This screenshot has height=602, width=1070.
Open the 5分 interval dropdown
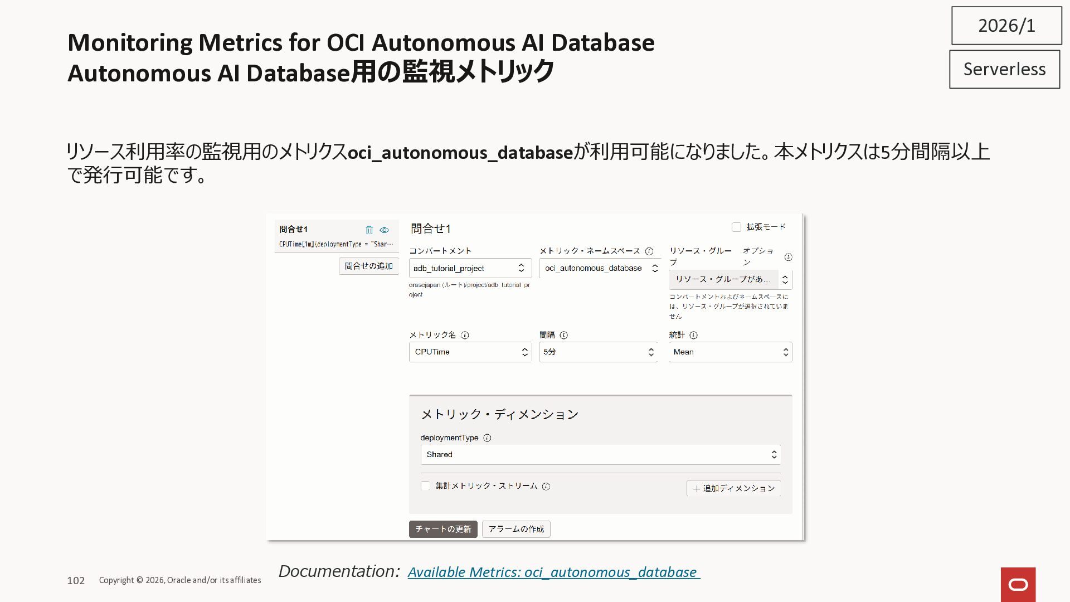[x=597, y=352]
